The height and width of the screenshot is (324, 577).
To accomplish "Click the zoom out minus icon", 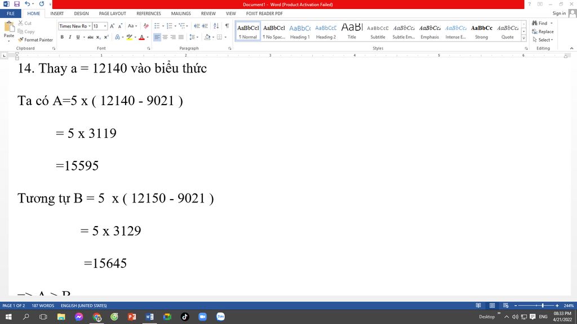I will click(516, 305).
